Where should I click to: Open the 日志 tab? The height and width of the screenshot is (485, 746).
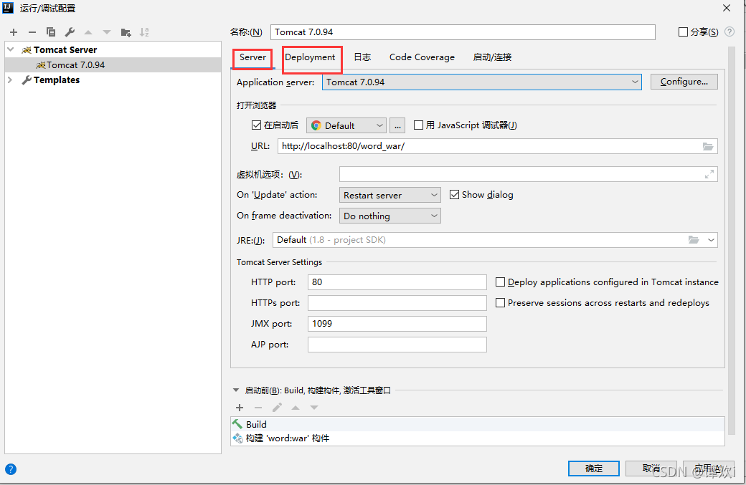click(x=362, y=57)
